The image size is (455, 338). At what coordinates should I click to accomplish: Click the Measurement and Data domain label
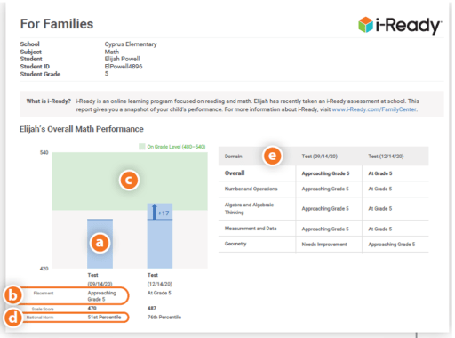[251, 229]
